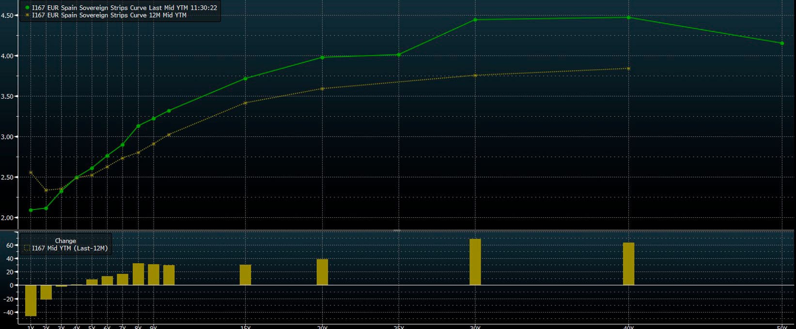Click the negative 1Y bar in the Change panel
The height and width of the screenshot is (329, 796).
click(31, 300)
